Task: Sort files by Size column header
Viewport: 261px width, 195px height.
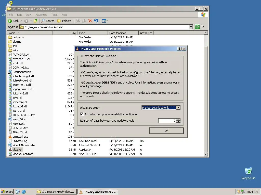Action: pos(65,33)
